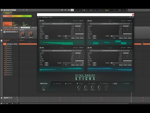Image resolution: width=150 pixels, height=113 pixels.
Task: Select the green Pattern 1 clip
Action: (27, 16)
